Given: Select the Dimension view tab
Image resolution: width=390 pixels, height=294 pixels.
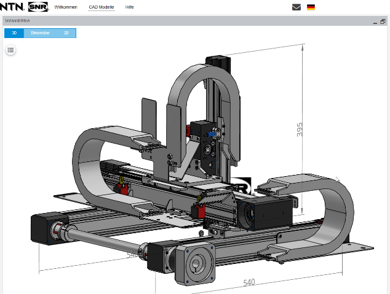Looking at the screenshot, I should (x=40, y=33).
